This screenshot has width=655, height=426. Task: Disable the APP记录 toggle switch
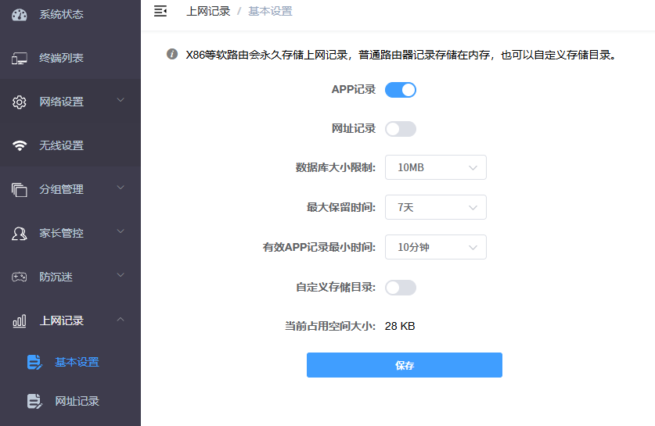point(401,90)
